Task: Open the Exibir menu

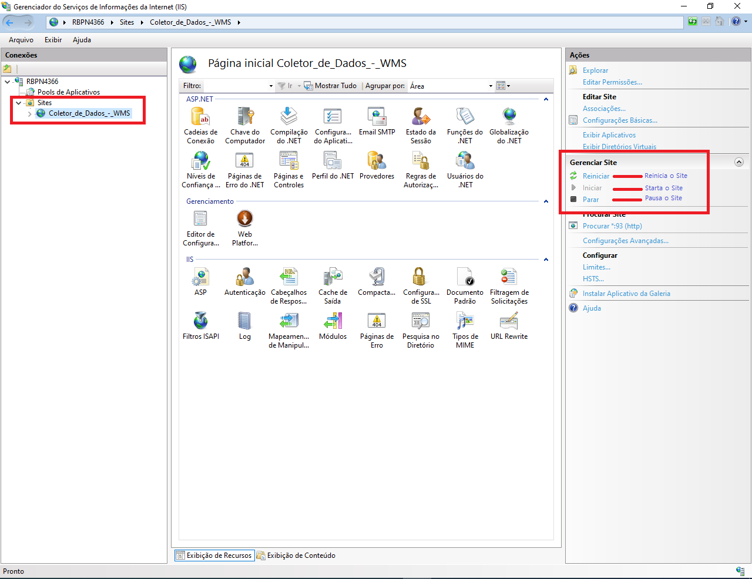Action: (x=53, y=40)
